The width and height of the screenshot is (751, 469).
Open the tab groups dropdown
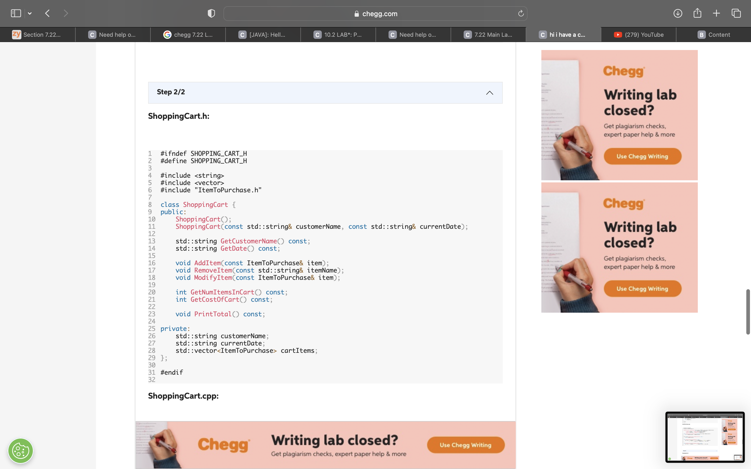point(30,13)
